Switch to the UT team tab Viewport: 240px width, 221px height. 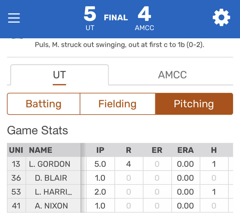click(59, 75)
